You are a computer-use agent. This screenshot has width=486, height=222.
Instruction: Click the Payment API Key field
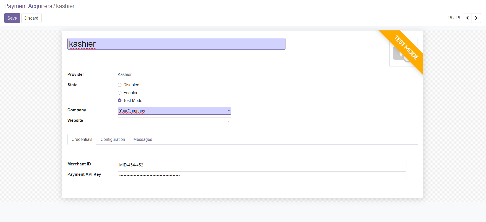pos(262,175)
